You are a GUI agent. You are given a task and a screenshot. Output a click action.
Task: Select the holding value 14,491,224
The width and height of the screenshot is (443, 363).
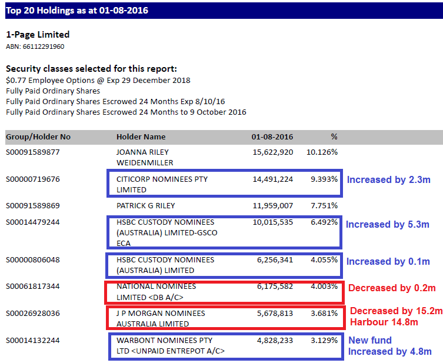(x=273, y=179)
